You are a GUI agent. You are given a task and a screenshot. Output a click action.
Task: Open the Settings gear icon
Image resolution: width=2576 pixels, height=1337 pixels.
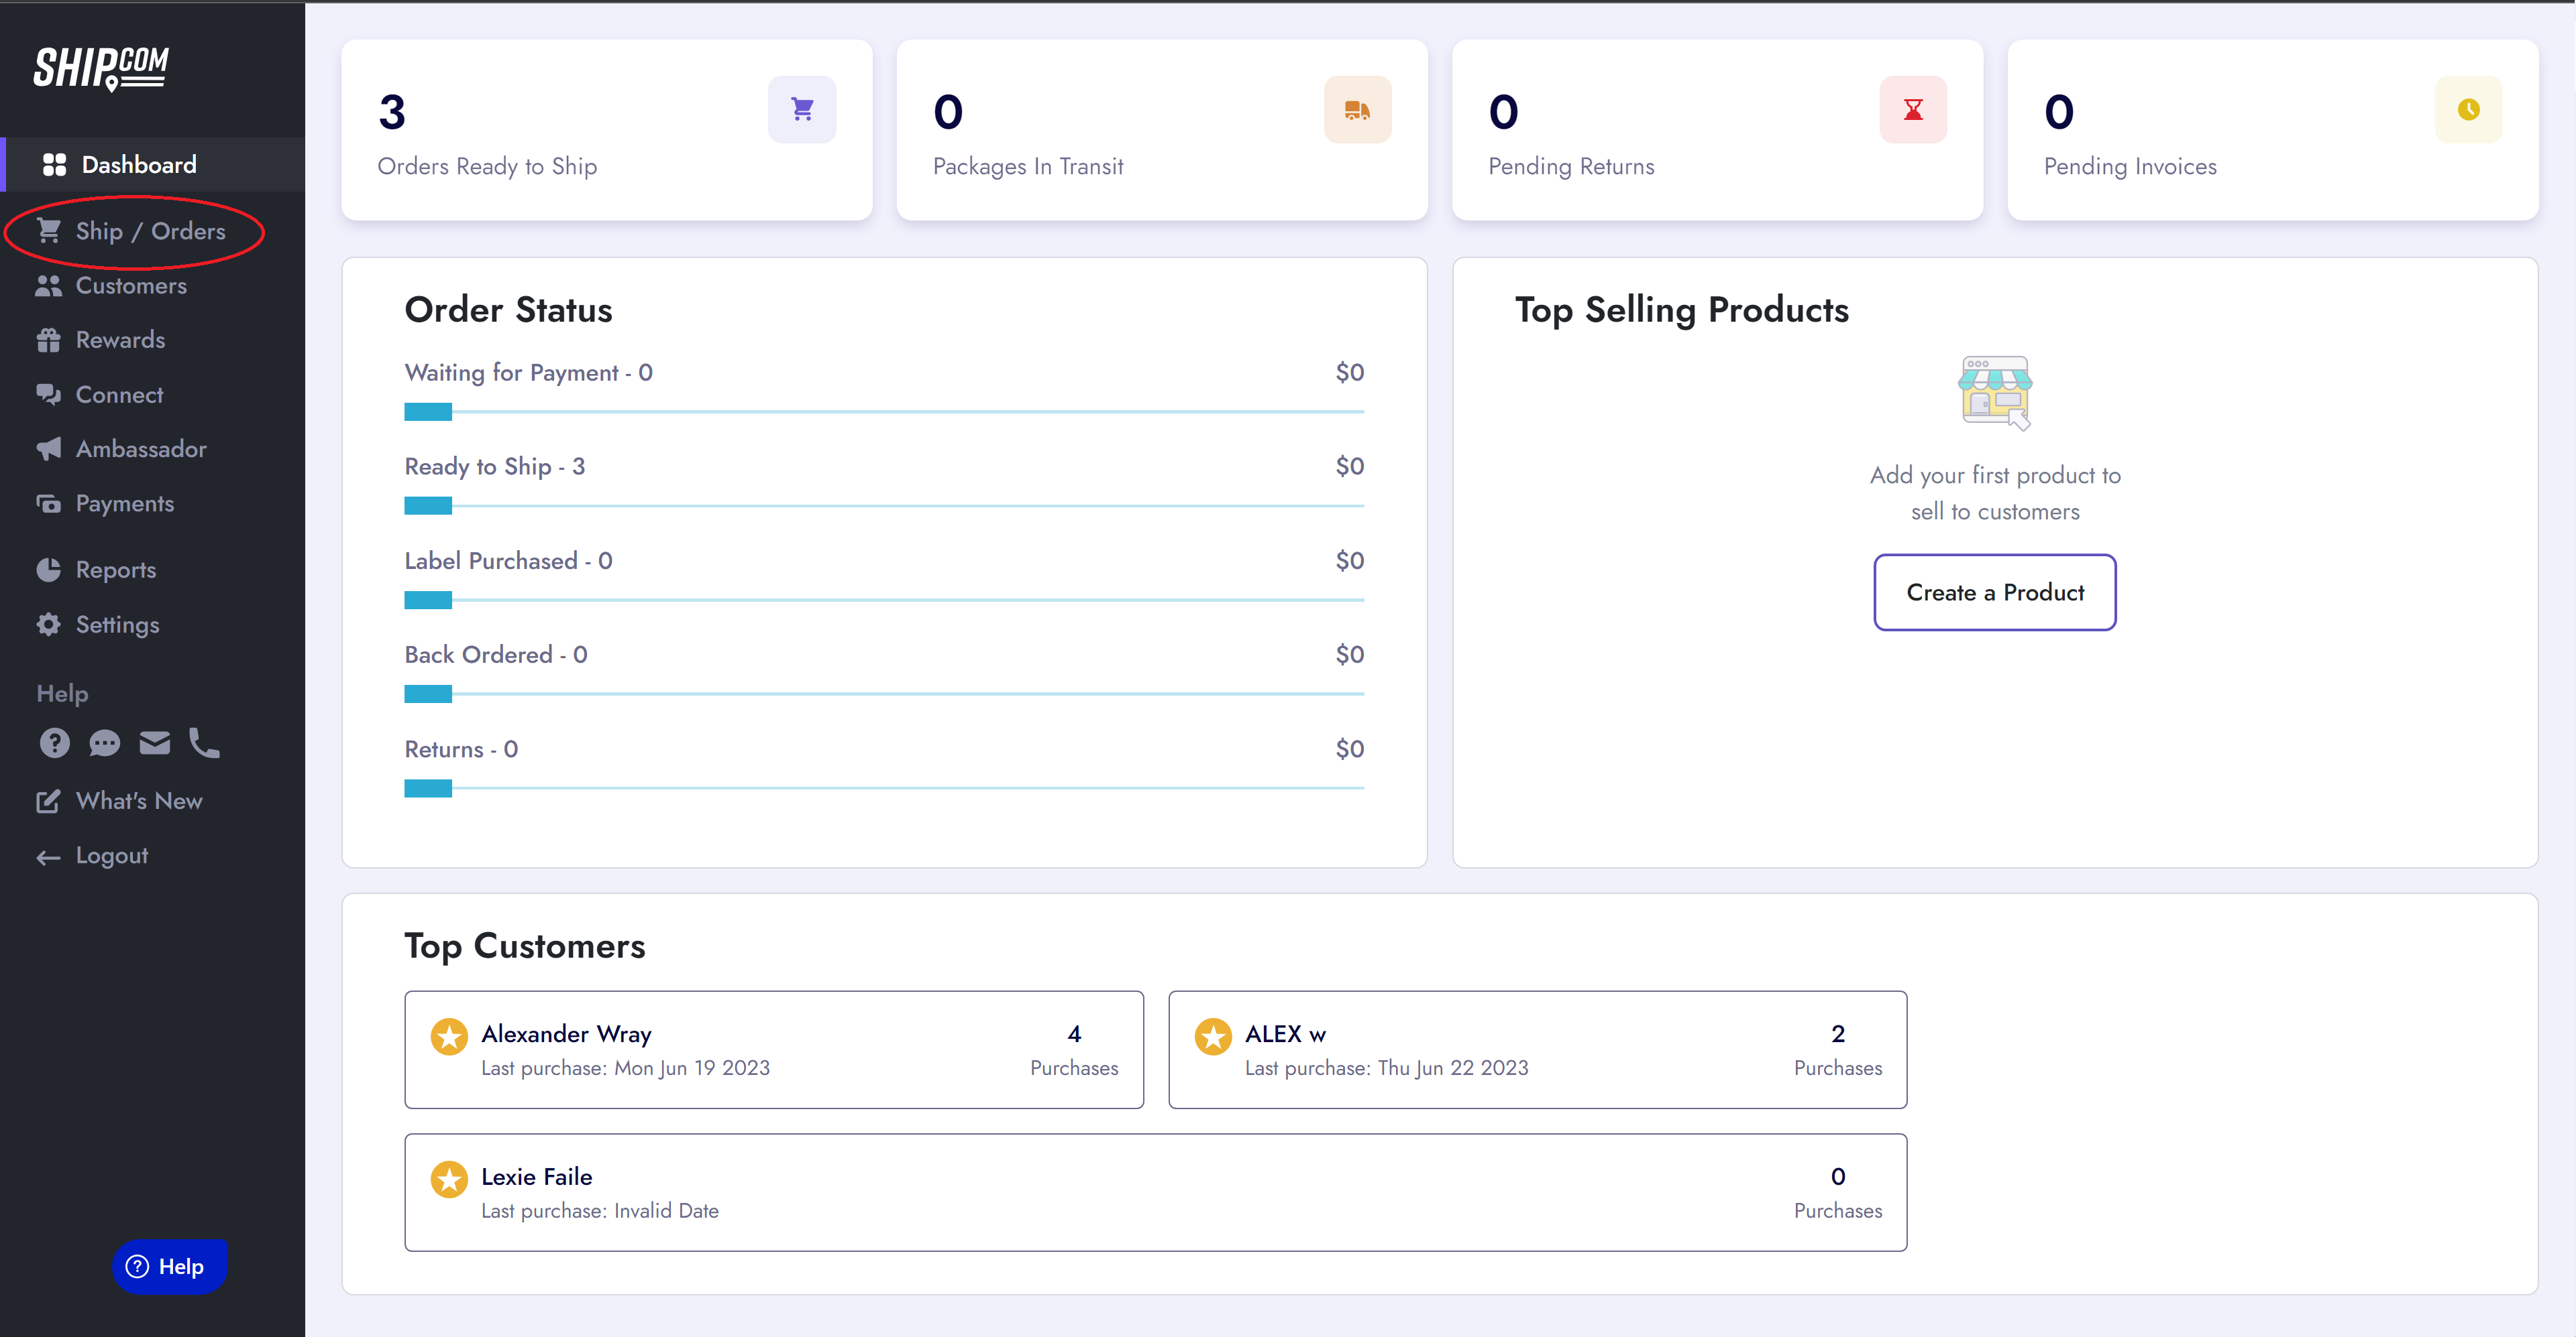[x=49, y=625]
